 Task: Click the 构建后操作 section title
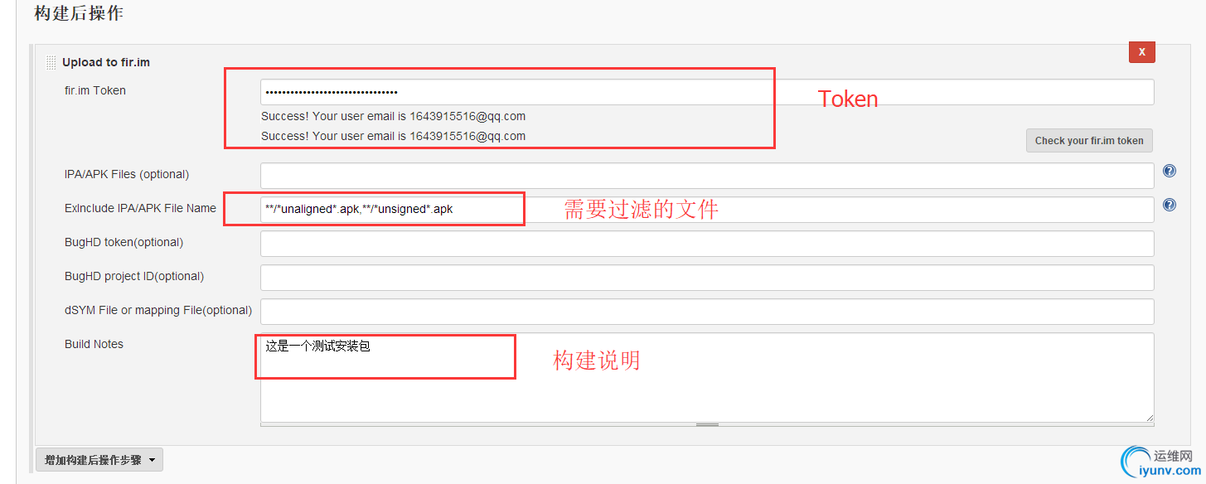79,13
